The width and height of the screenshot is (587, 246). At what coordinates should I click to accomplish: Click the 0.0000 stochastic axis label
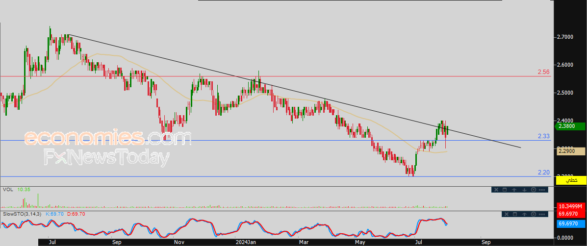click(x=565, y=237)
